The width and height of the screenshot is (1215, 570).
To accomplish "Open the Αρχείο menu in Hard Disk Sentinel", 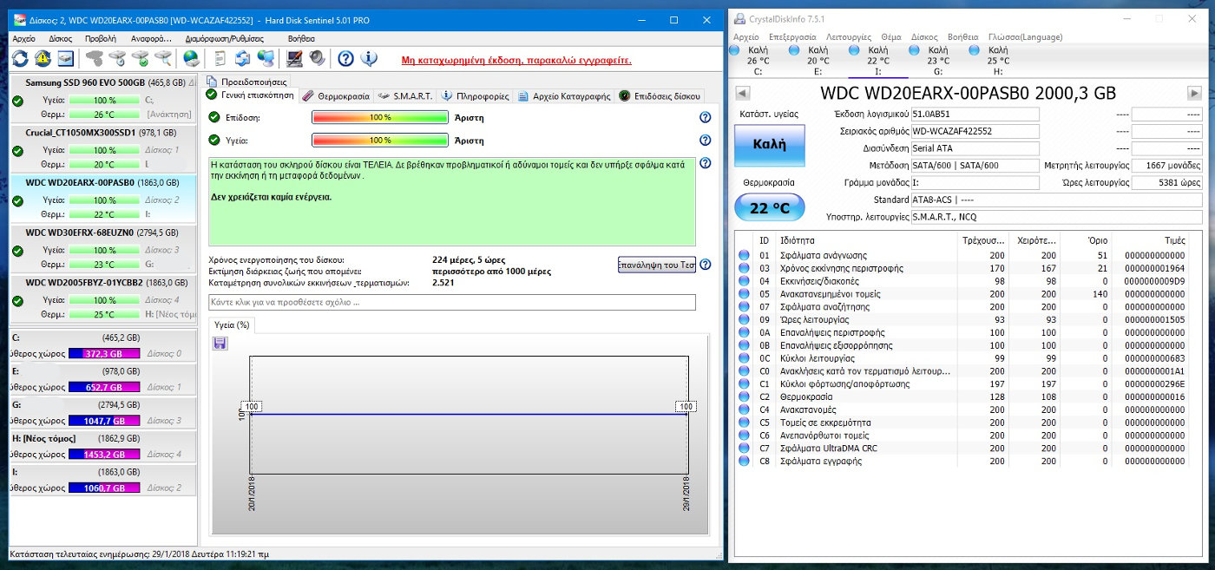I will 23,38.
